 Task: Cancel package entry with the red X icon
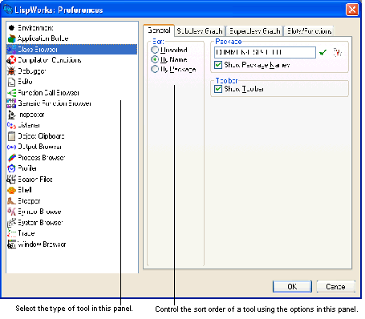click(338, 52)
